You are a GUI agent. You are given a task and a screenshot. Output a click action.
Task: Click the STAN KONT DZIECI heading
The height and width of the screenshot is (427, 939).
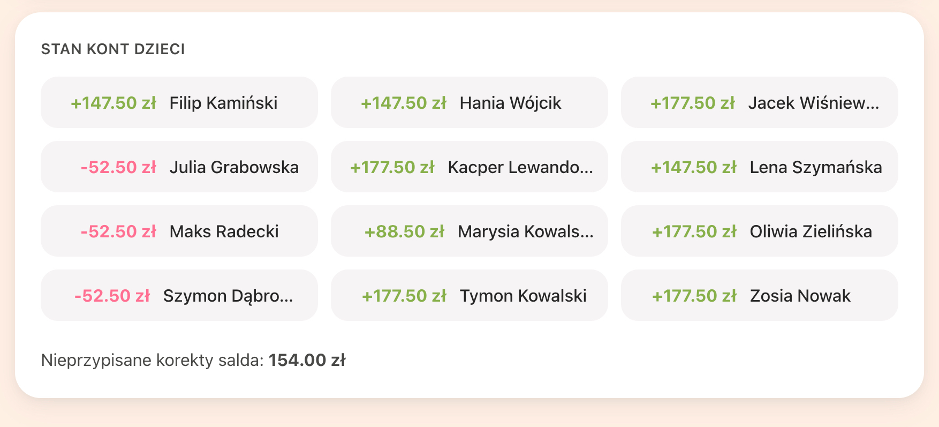tap(113, 49)
